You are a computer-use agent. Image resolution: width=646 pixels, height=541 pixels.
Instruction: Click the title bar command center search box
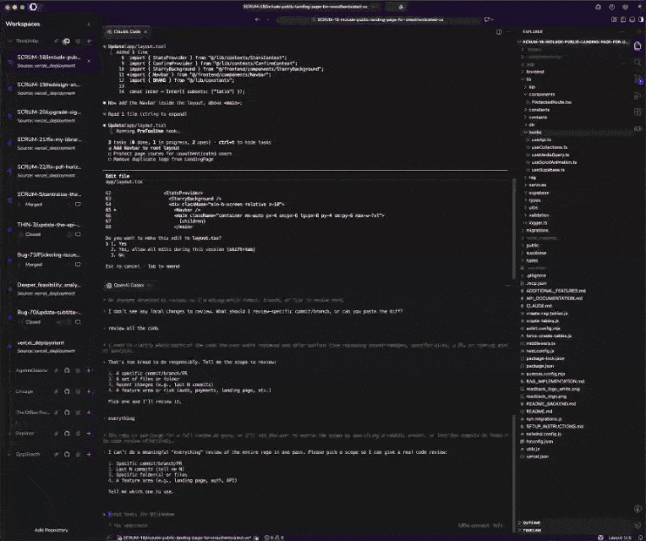(x=379, y=19)
